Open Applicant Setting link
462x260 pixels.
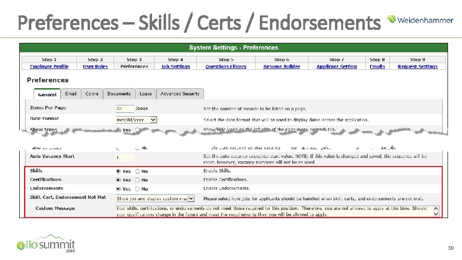coord(336,66)
